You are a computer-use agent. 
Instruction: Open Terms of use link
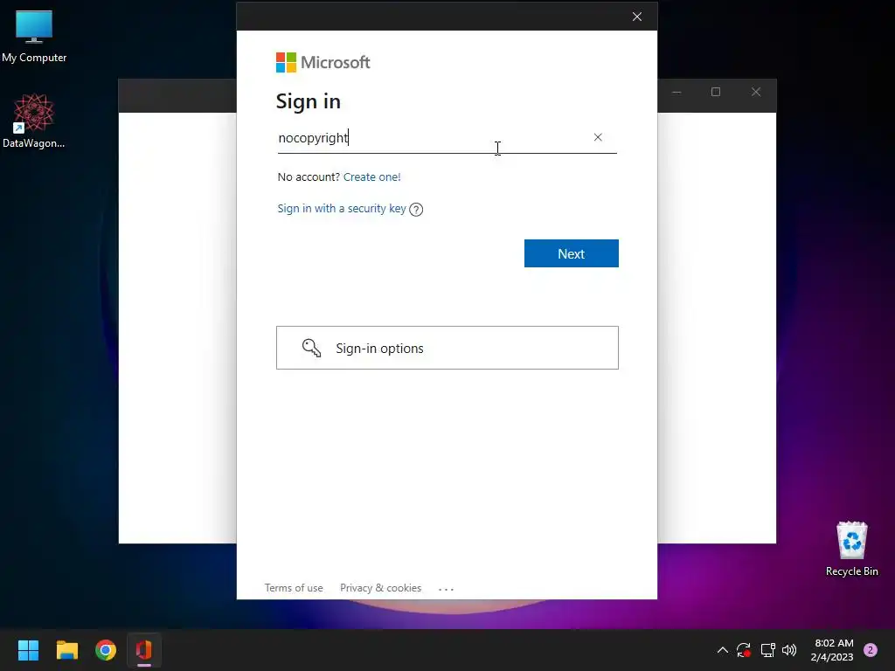(294, 588)
